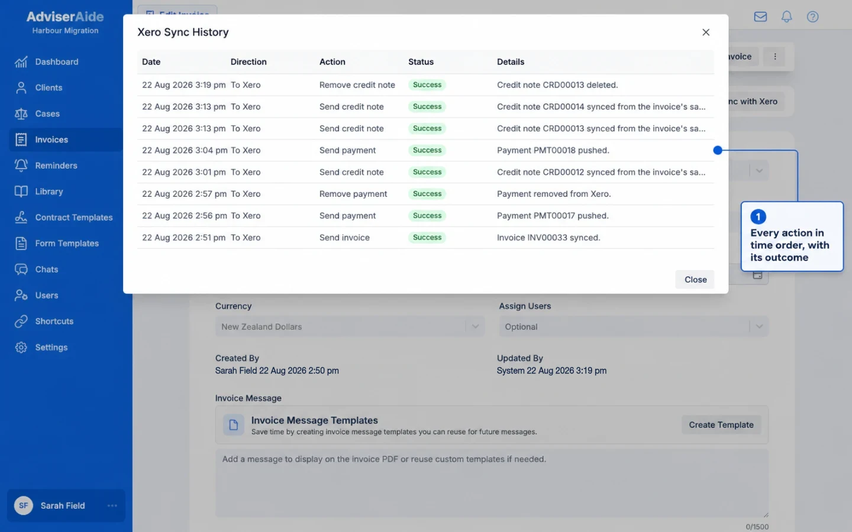Click the invoice message text area
The width and height of the screenshot is (852, 532).
coord(492,484)
